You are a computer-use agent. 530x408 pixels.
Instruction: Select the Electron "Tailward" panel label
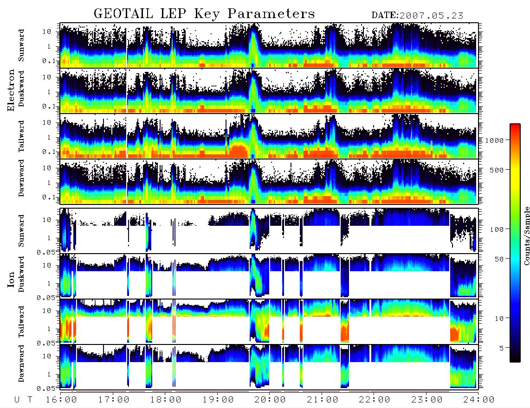click(x=21, y=136)
